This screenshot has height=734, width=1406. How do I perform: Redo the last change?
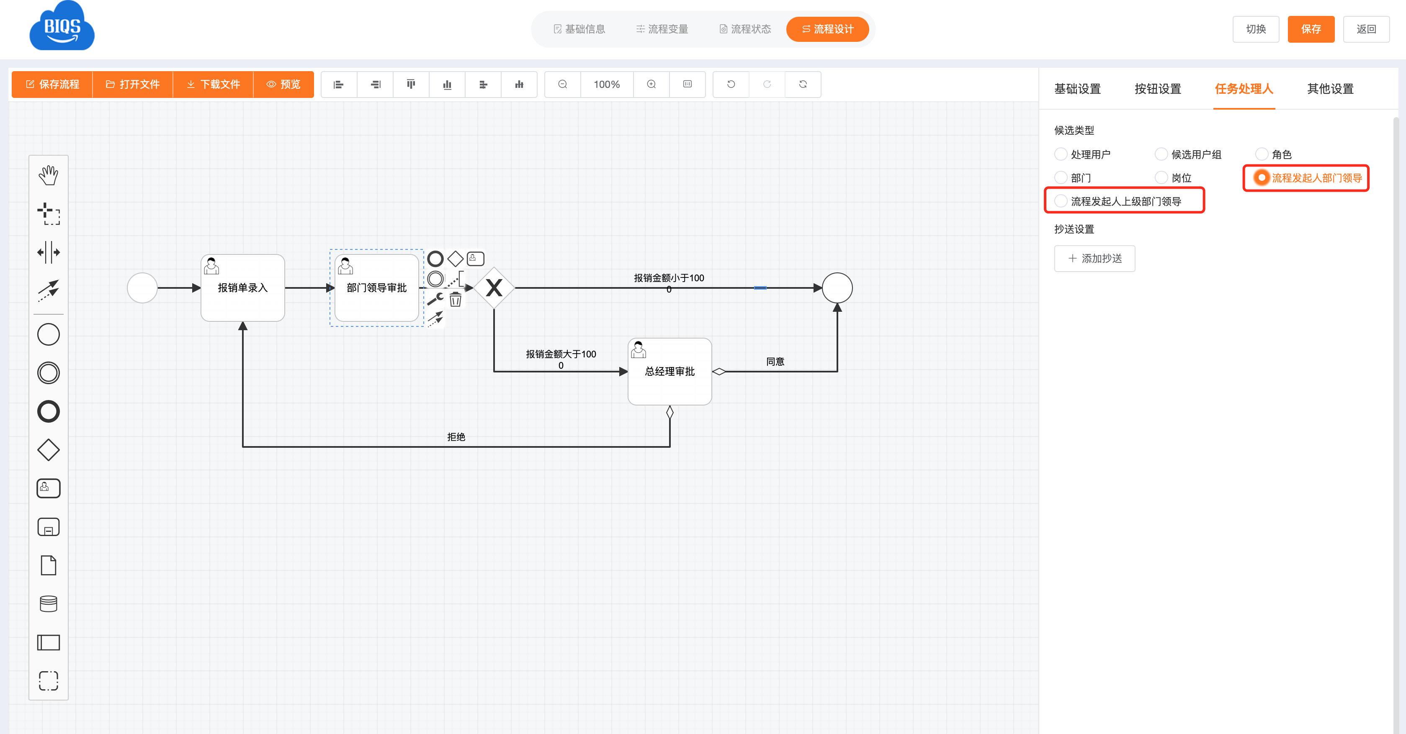click(767, 85)
